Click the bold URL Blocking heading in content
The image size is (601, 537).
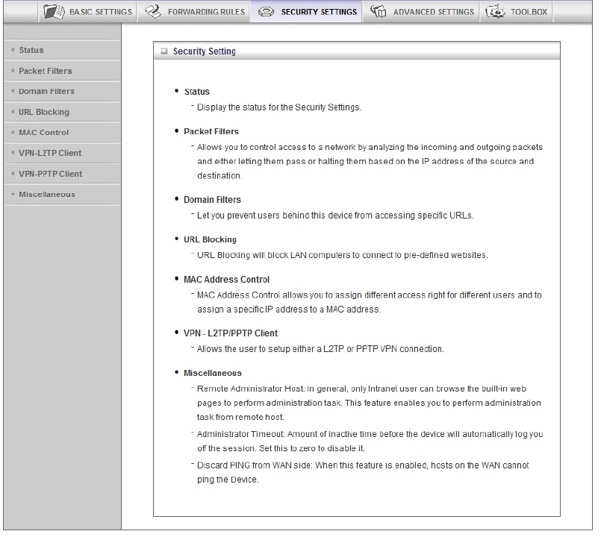[210, 239]
